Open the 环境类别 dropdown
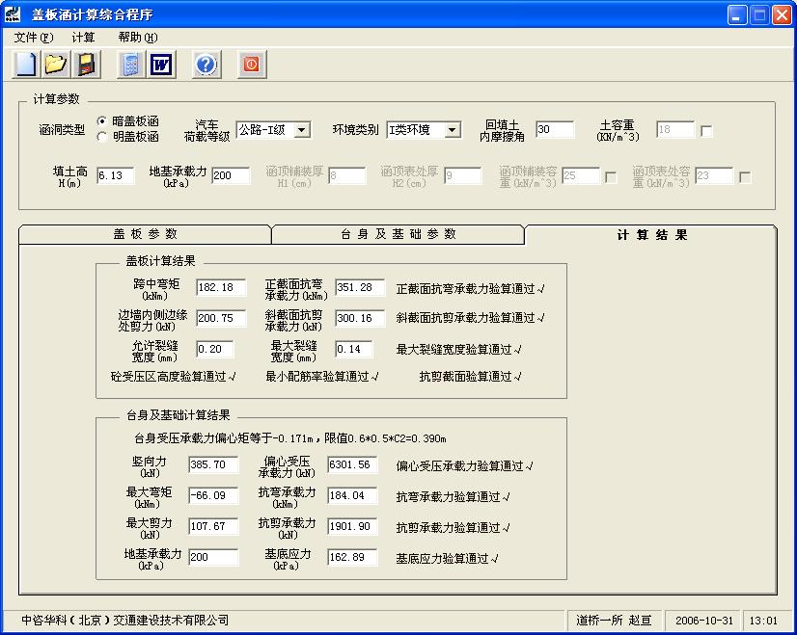The image size is (797, 635). [452, 130]
